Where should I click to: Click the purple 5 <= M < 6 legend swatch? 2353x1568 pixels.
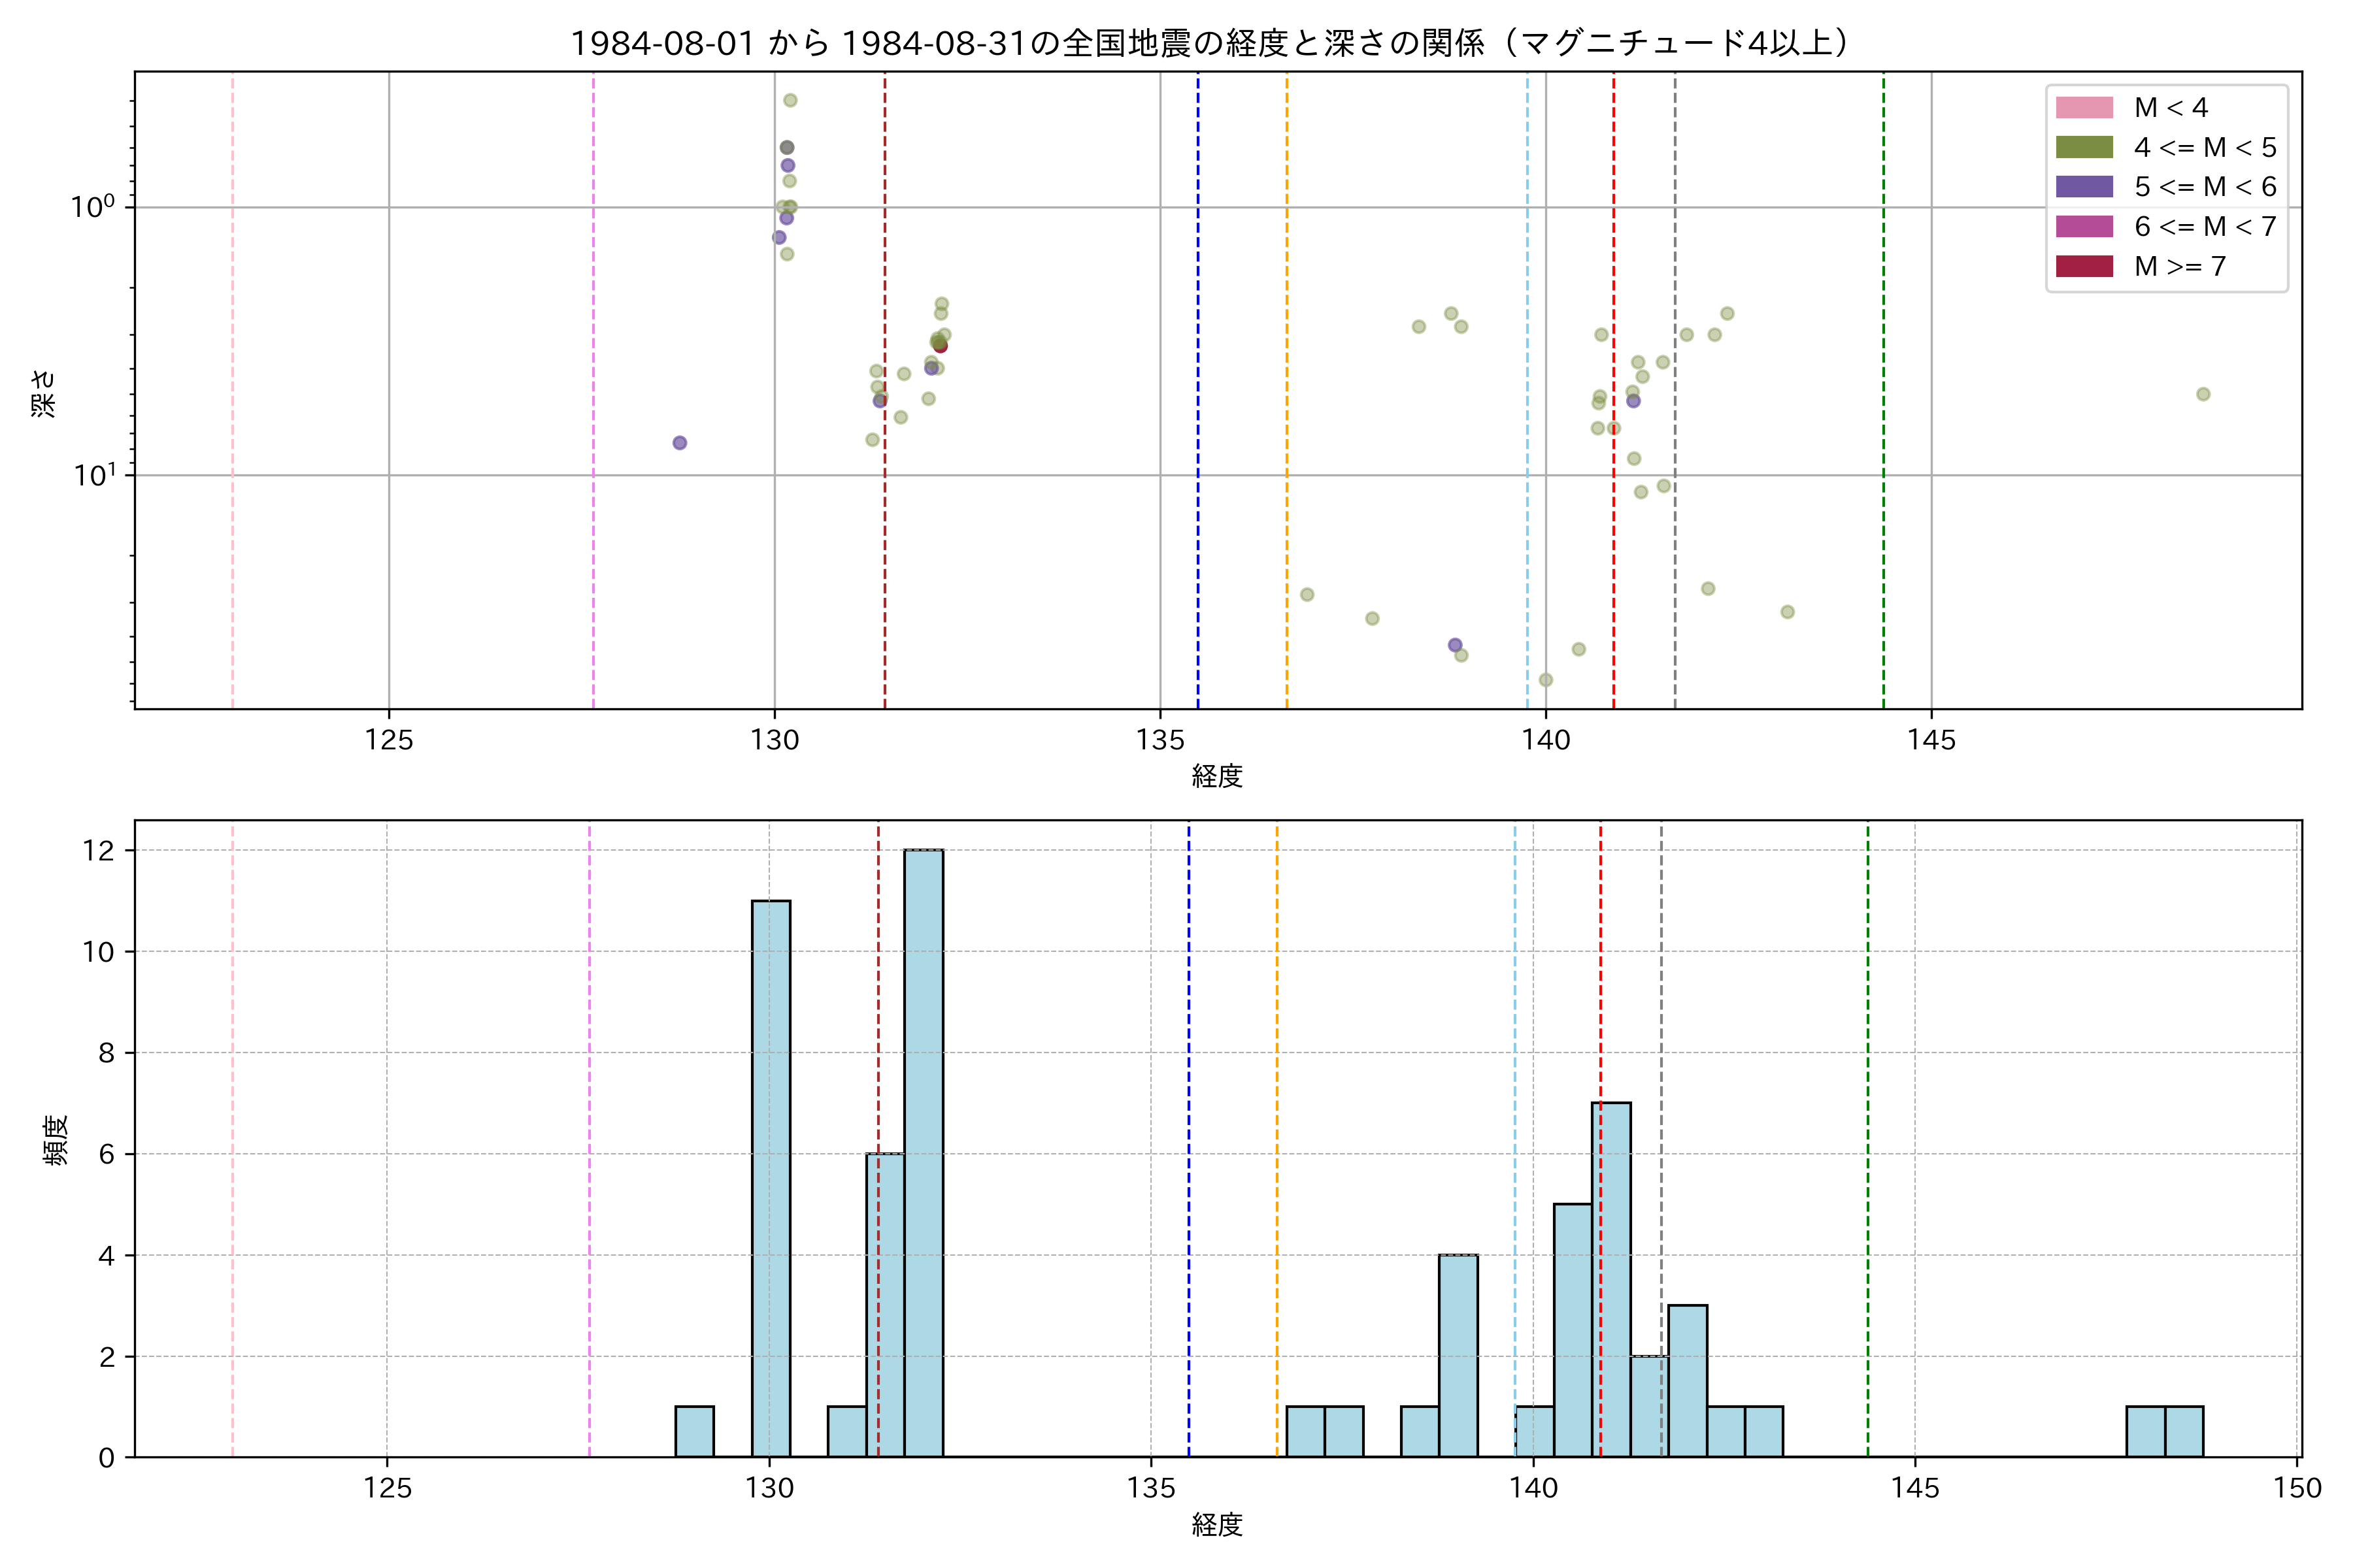(x=2084, y=187)
